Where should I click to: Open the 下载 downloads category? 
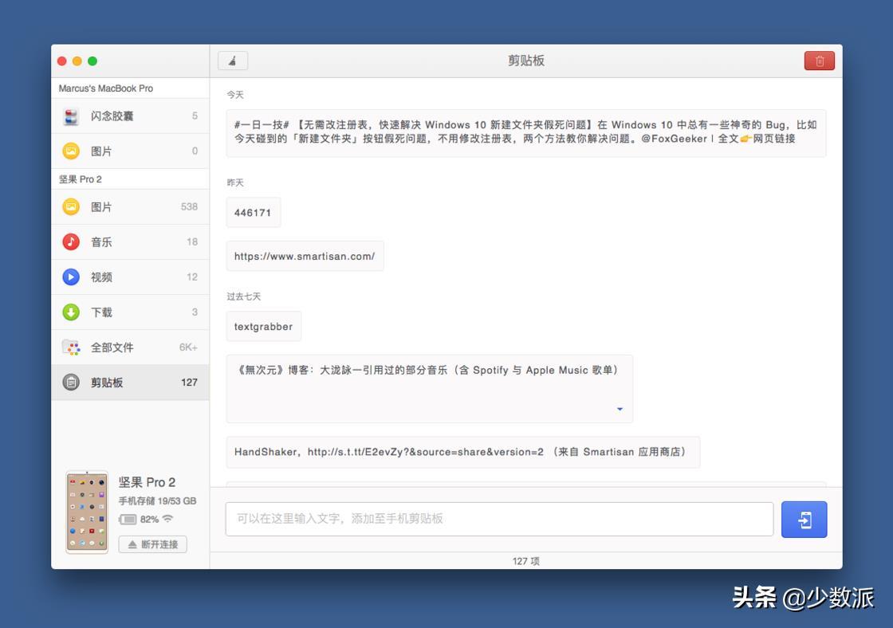click(130, 312)
